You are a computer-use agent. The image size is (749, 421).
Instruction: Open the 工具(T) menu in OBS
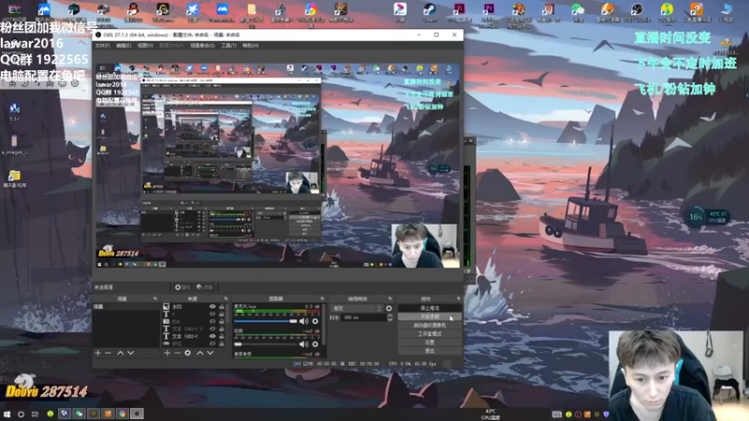click(228, 45)
